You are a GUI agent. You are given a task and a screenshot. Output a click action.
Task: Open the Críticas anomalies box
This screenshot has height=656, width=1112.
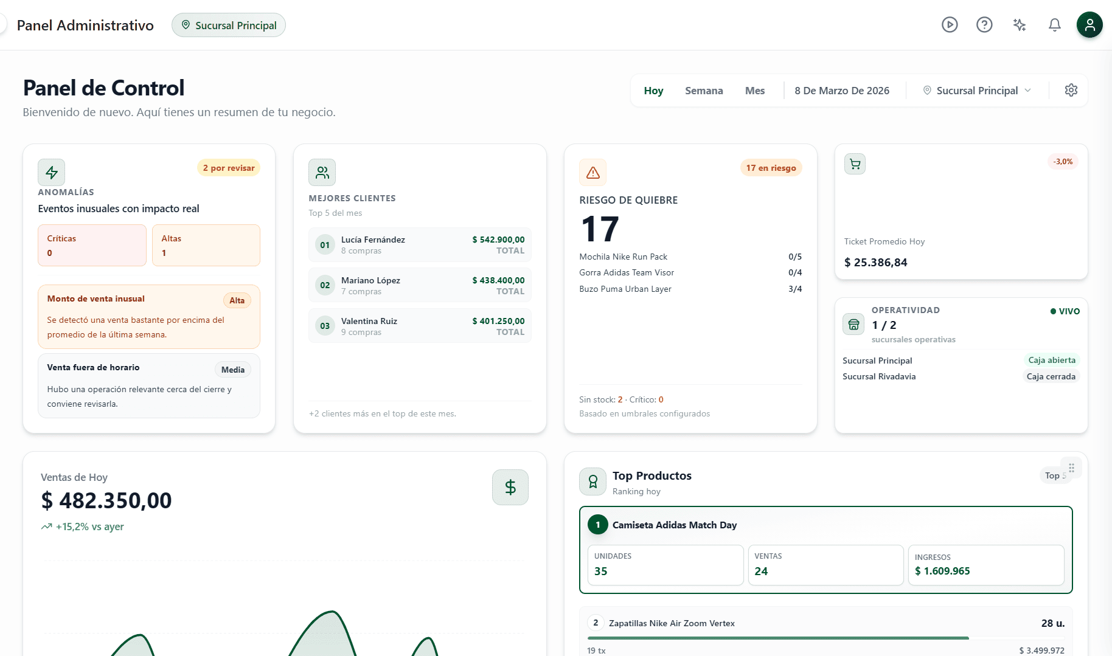(92, 246)
